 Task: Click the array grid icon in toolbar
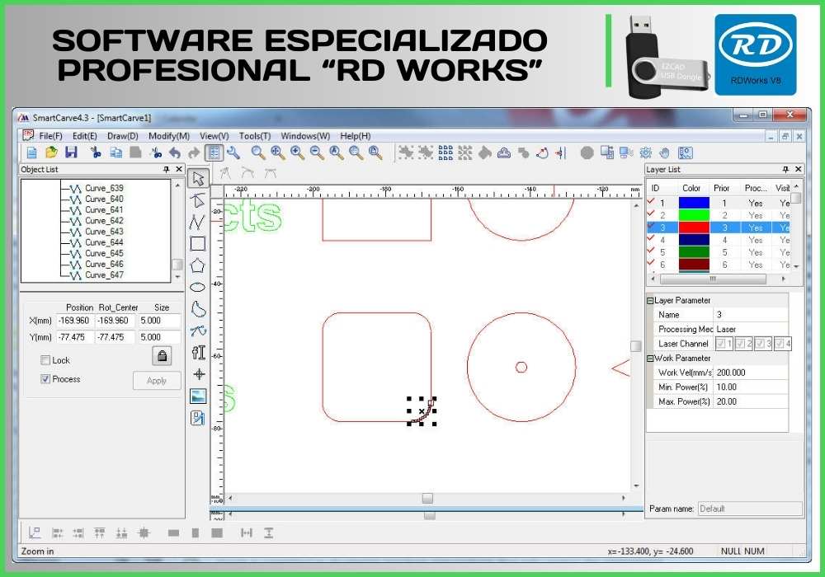click(x=445, y=153)
